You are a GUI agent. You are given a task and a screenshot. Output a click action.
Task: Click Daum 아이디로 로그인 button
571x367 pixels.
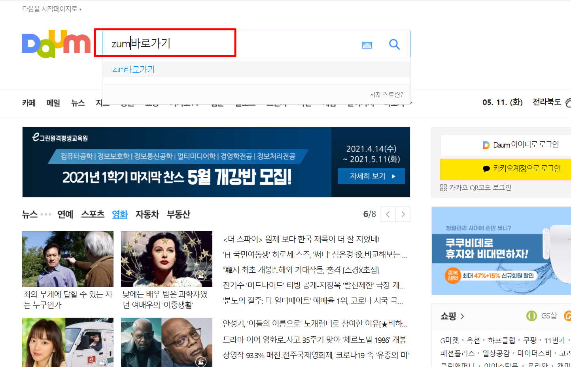520,145
